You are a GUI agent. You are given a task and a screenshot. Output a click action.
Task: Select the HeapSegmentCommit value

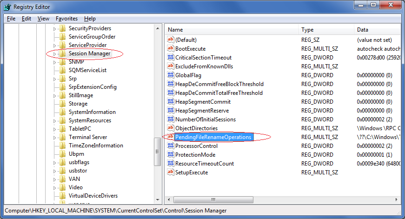click(203, 102)
